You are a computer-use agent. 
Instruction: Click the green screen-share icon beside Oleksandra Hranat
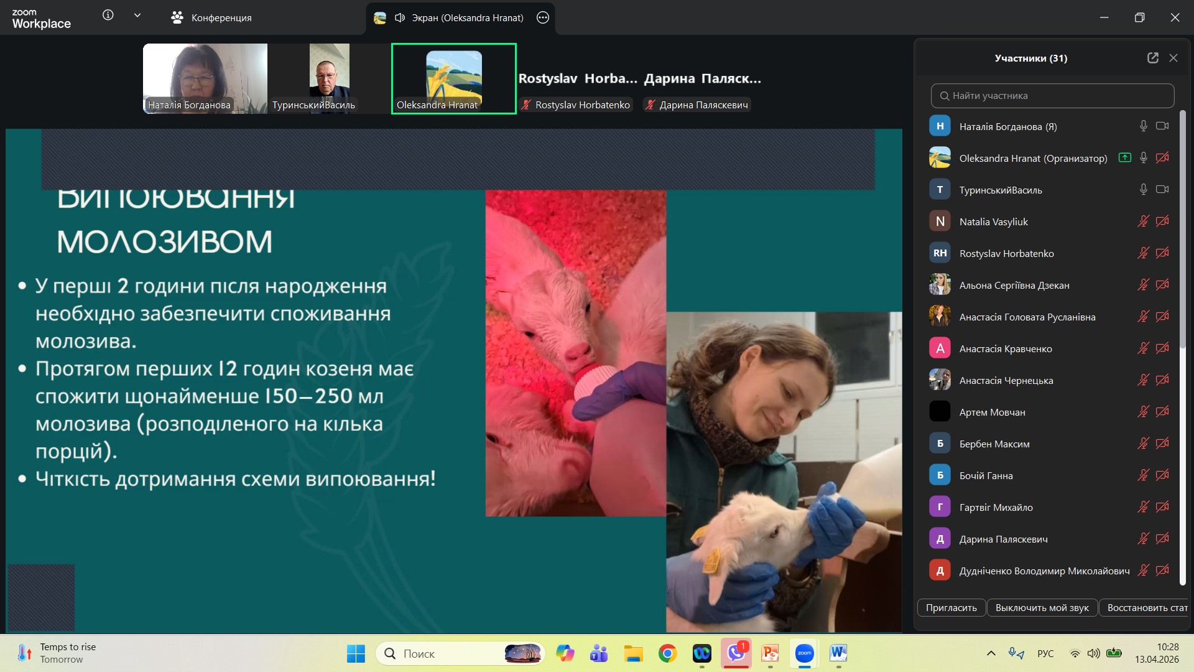click(1124, 158)
